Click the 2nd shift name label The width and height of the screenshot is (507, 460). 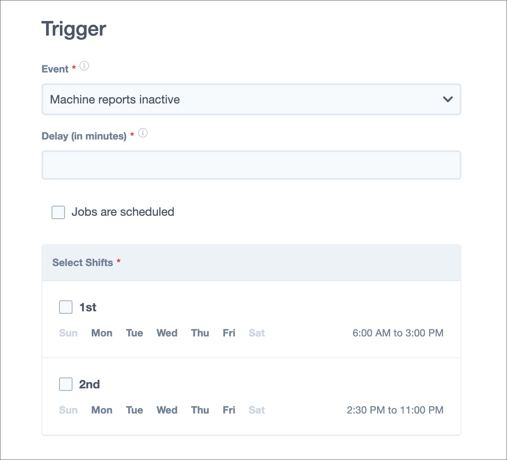tap(89, 384)
